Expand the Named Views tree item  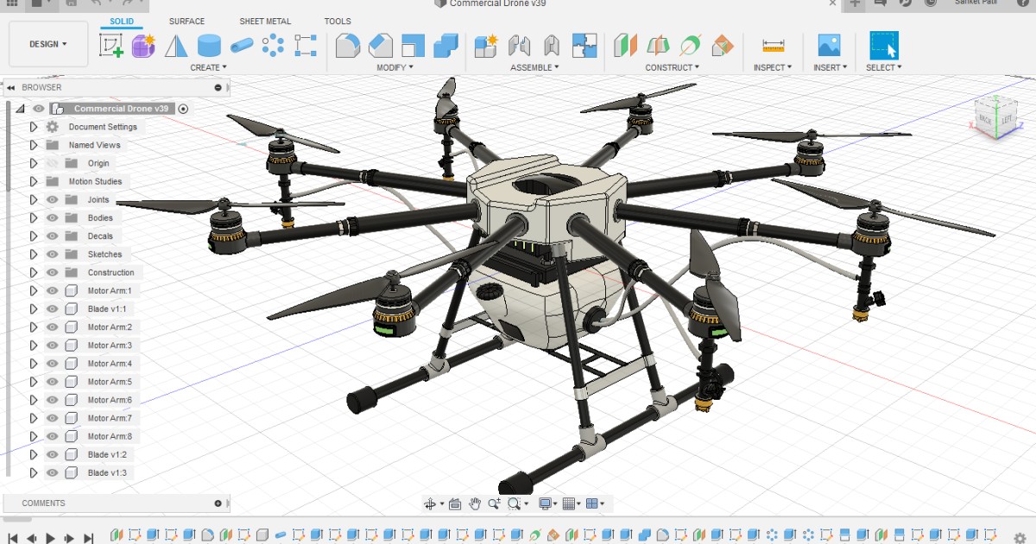pos(33,144)
